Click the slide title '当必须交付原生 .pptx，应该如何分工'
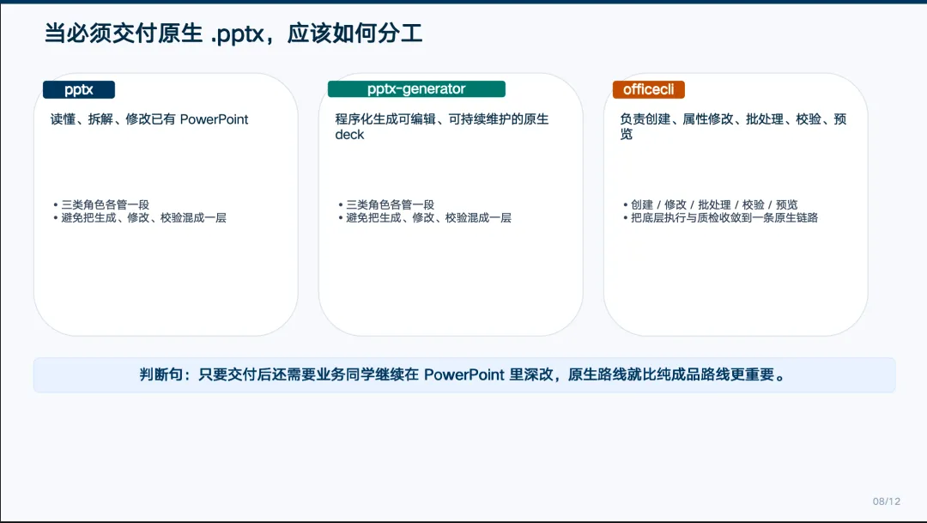Image resolution: width=927 pixels, height=523 pixels. coord(233,33)
